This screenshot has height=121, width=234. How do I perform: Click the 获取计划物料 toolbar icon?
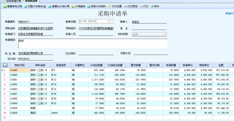point(89,6)
